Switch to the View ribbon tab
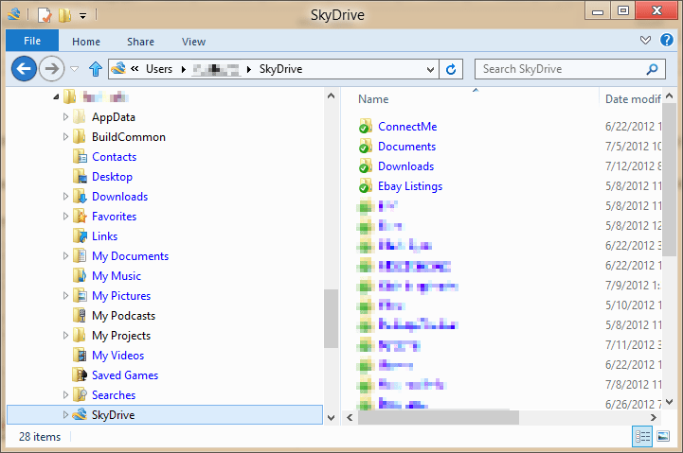The width and height of the screenshot is (683, 453). (x=193, y=42)
